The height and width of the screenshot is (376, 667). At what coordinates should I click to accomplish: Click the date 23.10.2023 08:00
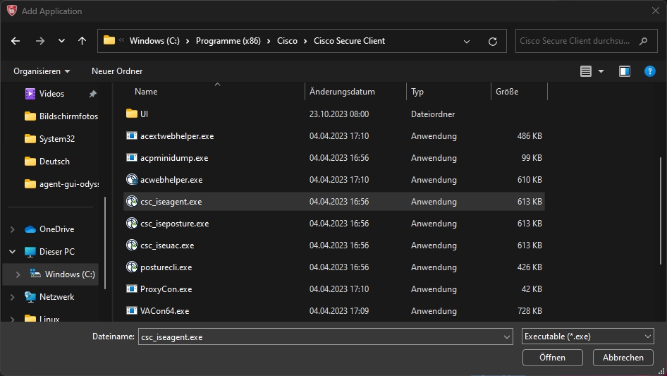point(339,114)
